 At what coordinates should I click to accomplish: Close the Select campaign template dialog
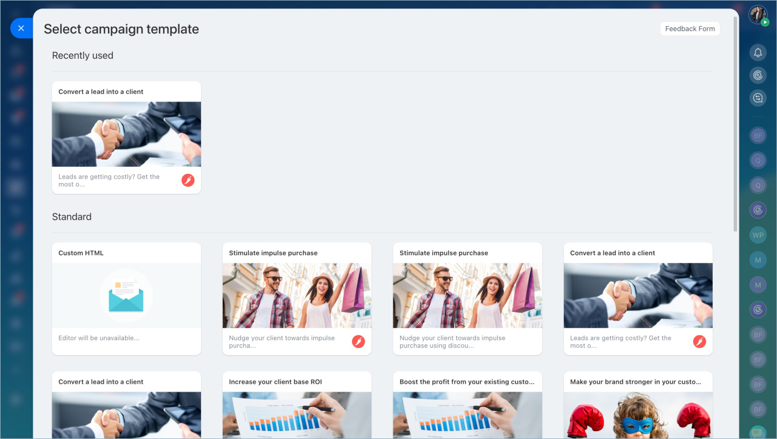click(x=21, y=27)
